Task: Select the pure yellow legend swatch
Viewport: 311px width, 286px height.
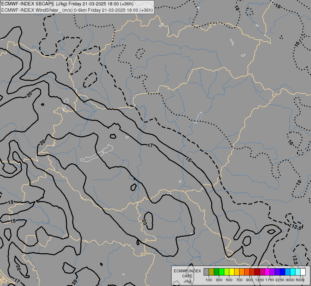Action: tap(232, 272)
